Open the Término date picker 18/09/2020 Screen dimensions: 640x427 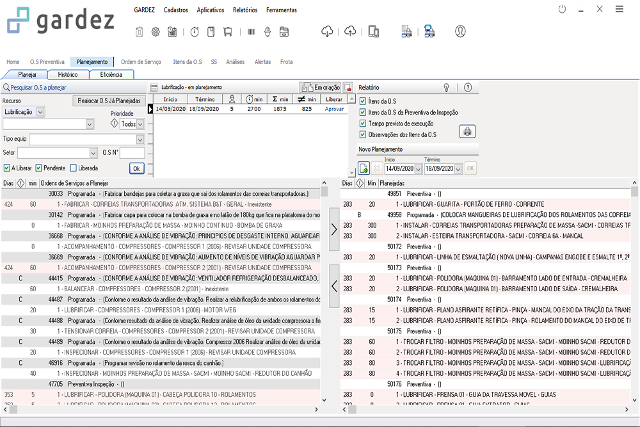click(458, 168)
